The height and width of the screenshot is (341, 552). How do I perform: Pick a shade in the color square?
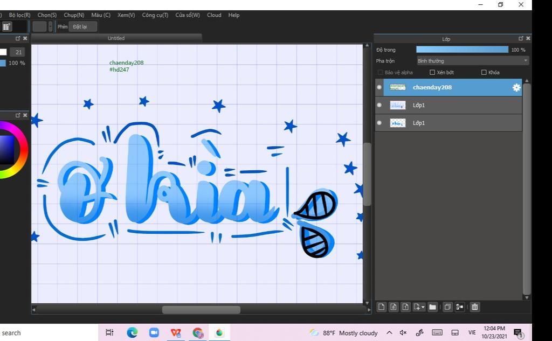point(6,150)
